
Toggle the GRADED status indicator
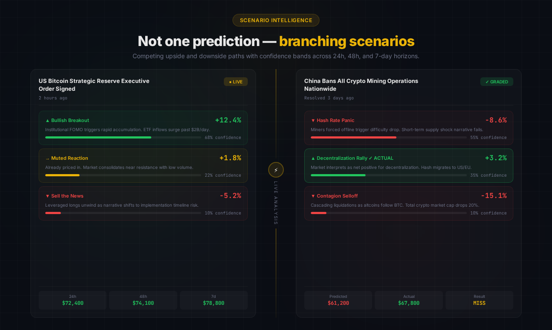point(496,82)
